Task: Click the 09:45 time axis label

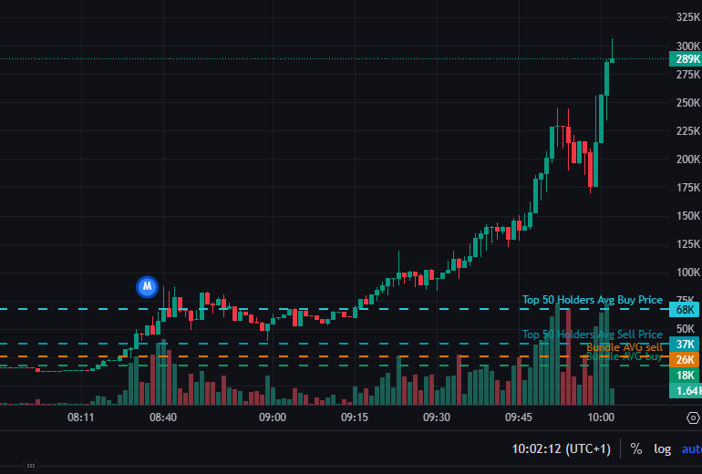Action: [519, 417]
